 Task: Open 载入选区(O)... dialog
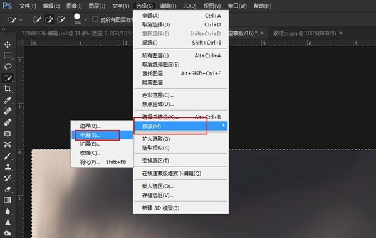[x=181, y=187]
